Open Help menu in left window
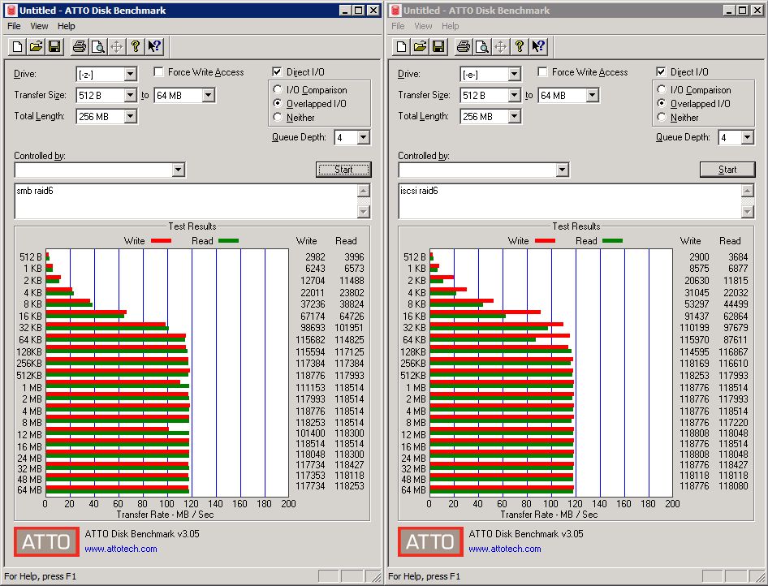768x586 pixels. click(66, 26)
